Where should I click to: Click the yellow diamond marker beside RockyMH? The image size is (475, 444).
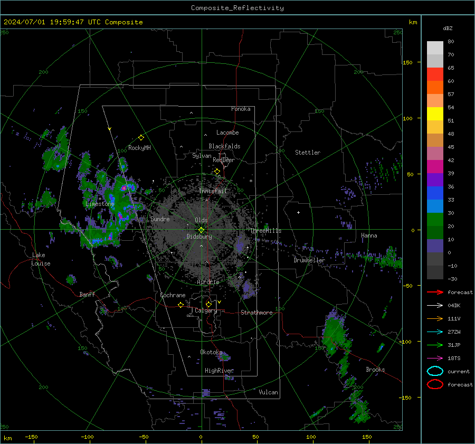tap(141, 138)
